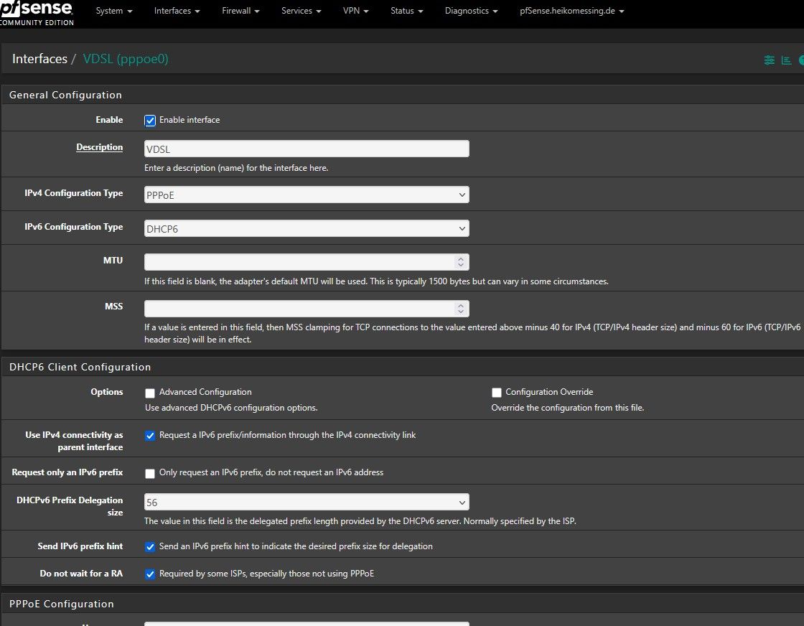Open the DHCPv6 Prefix Delegation size dropdown
The width and height of the screenshot is (804, 626).
point(307,503)
